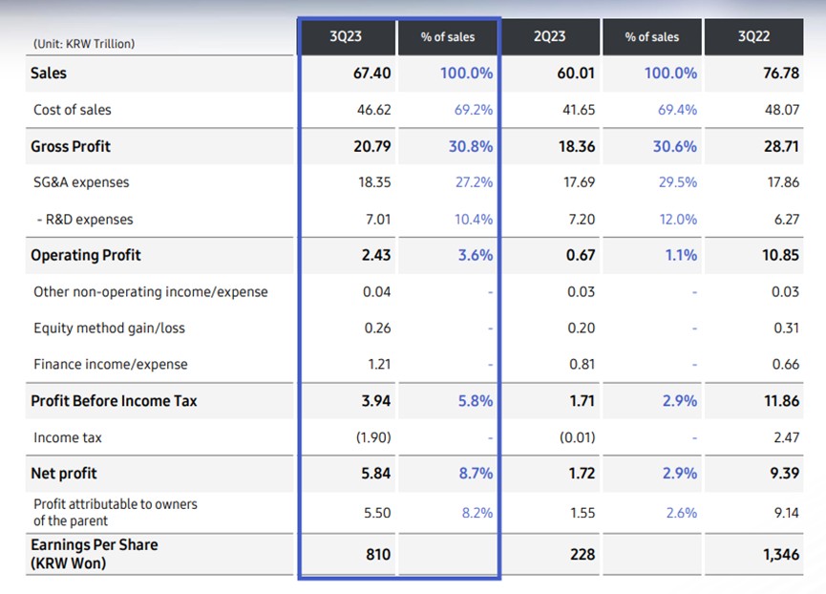Select the 'Profit Before Income Tax' label

pos(114,401)
